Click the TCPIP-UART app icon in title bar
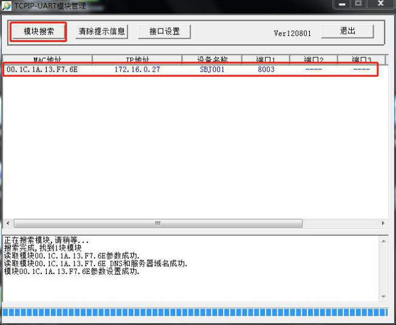The image size is (396, 325). [x=6, y=6]
